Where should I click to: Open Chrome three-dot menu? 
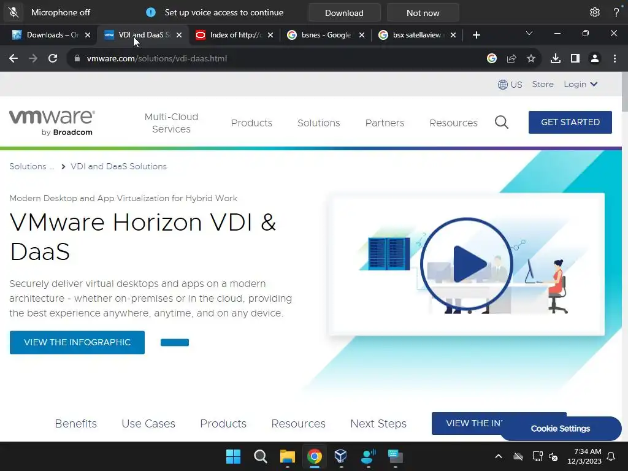tap(615, 58)
